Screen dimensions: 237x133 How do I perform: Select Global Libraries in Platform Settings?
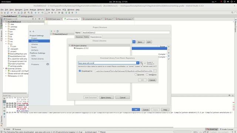click(x=37, y=59)
